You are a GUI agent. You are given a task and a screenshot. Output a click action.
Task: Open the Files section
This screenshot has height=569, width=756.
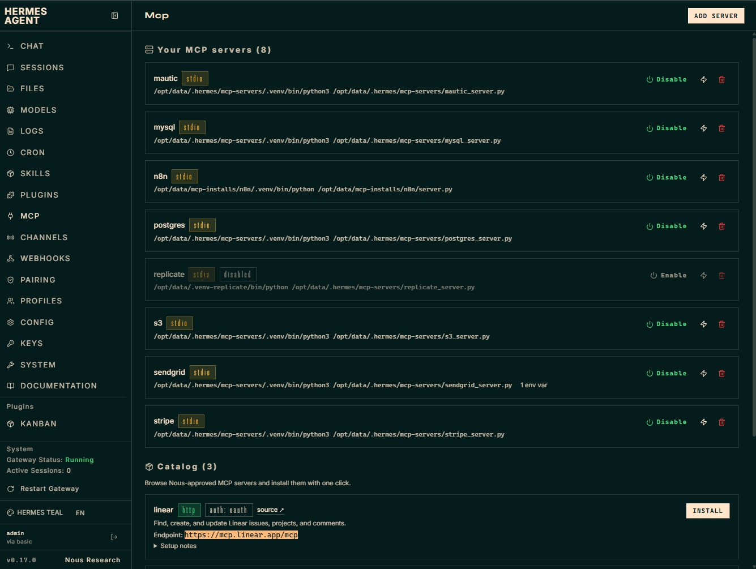66,89
